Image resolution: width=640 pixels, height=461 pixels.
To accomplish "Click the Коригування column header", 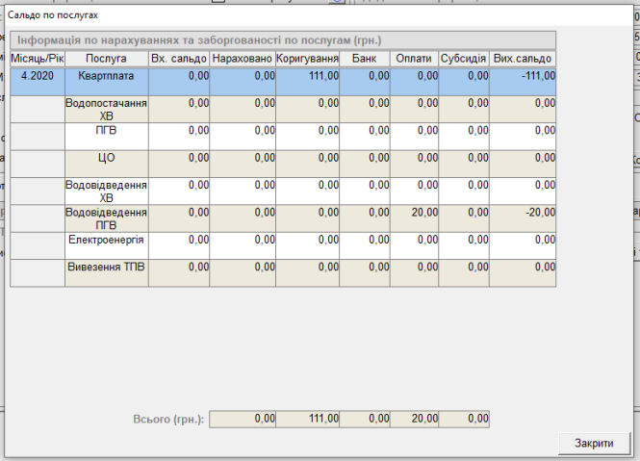I will tap(308, 60).
